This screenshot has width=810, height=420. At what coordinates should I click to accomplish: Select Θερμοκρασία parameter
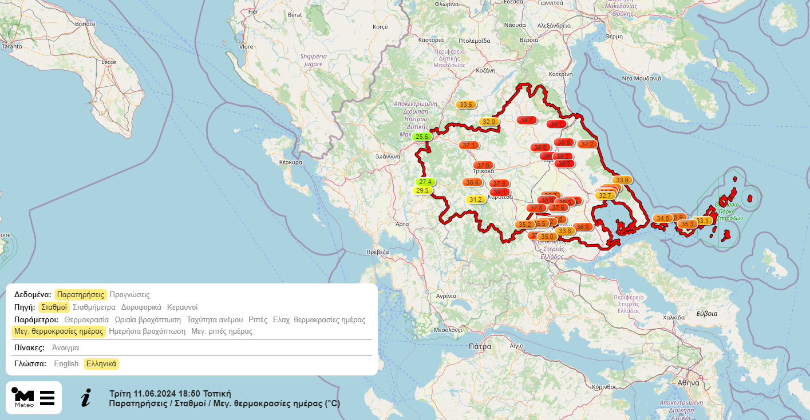coord(86,320)
